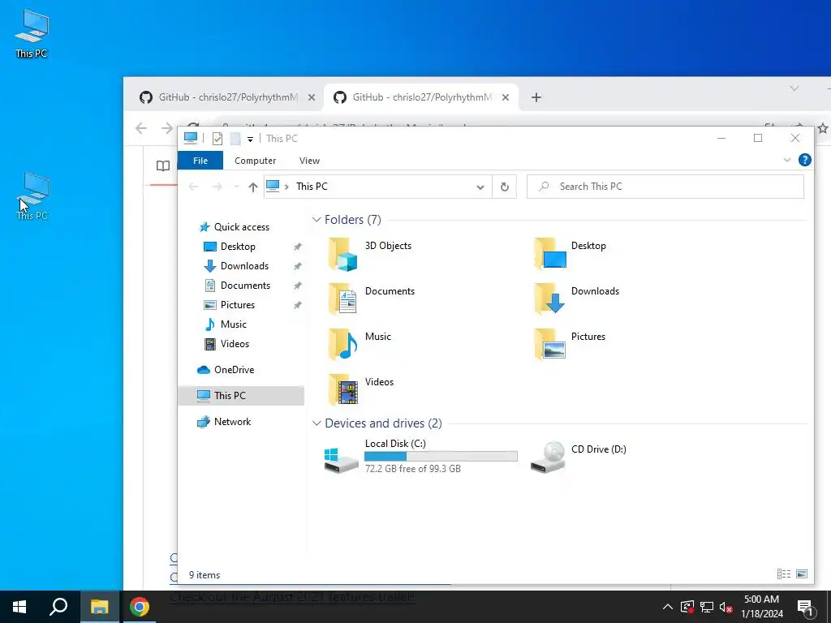Open the Music folder in Folders section
The image size is (831, 623).
coord(360,344)
